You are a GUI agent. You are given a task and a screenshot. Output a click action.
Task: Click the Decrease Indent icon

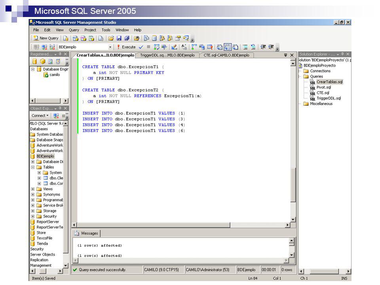point(263,47)
